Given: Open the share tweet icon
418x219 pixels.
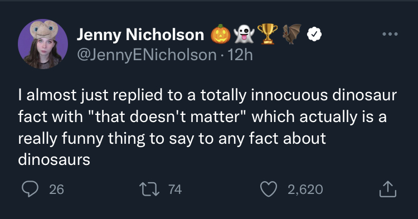Looking at the screenshot, I should coord(388,189).
